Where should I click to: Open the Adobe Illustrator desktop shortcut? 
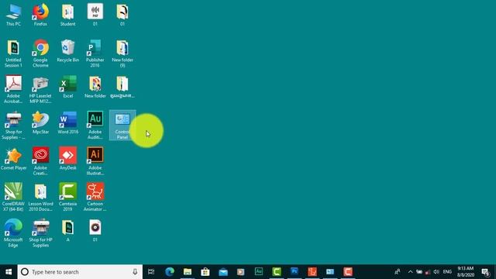tap(95, 162)
